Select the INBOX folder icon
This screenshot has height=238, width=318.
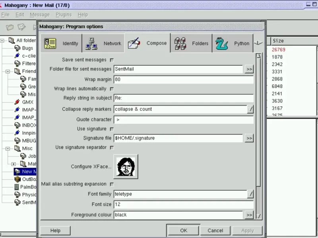17,125
